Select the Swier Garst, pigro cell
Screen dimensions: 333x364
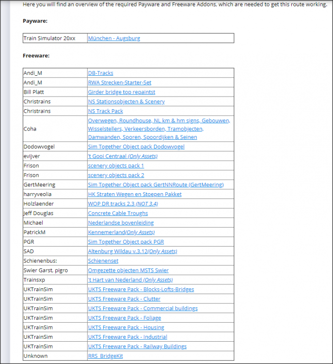55,270
